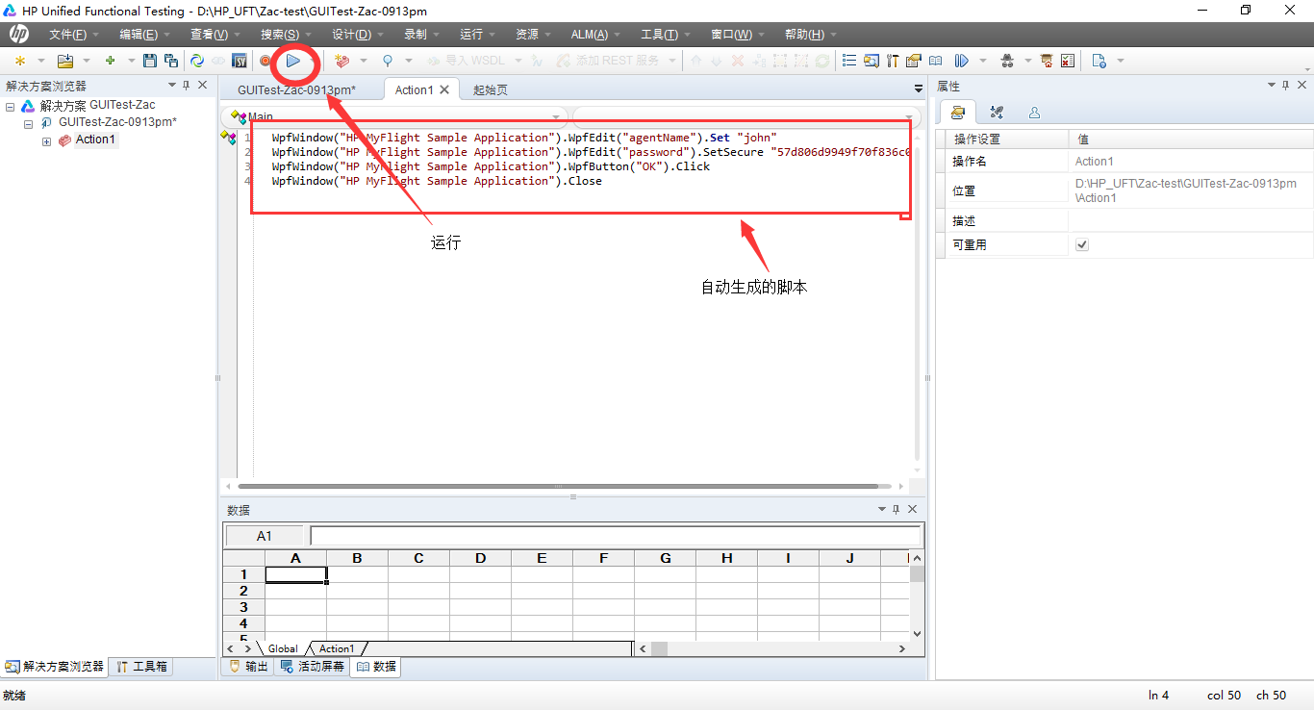
Task: Click the blue step-run debug icon
Action: 961,61
